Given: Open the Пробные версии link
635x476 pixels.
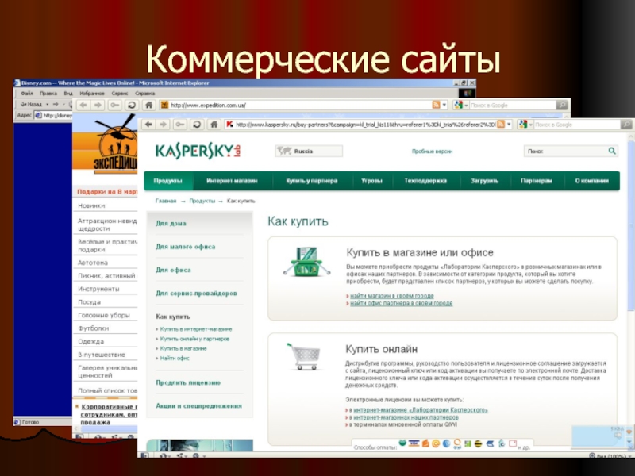Looking at the screenshot, I should click(432, 152).
